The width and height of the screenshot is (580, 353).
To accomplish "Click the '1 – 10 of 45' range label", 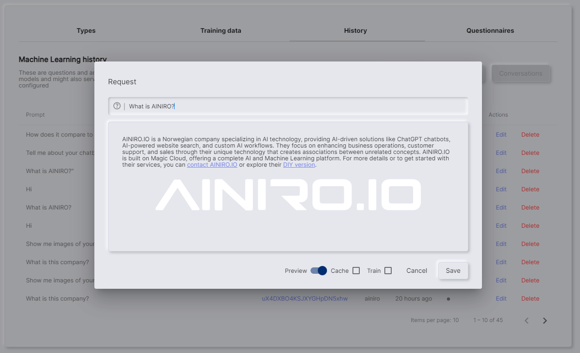I will [x=488, y=320].
